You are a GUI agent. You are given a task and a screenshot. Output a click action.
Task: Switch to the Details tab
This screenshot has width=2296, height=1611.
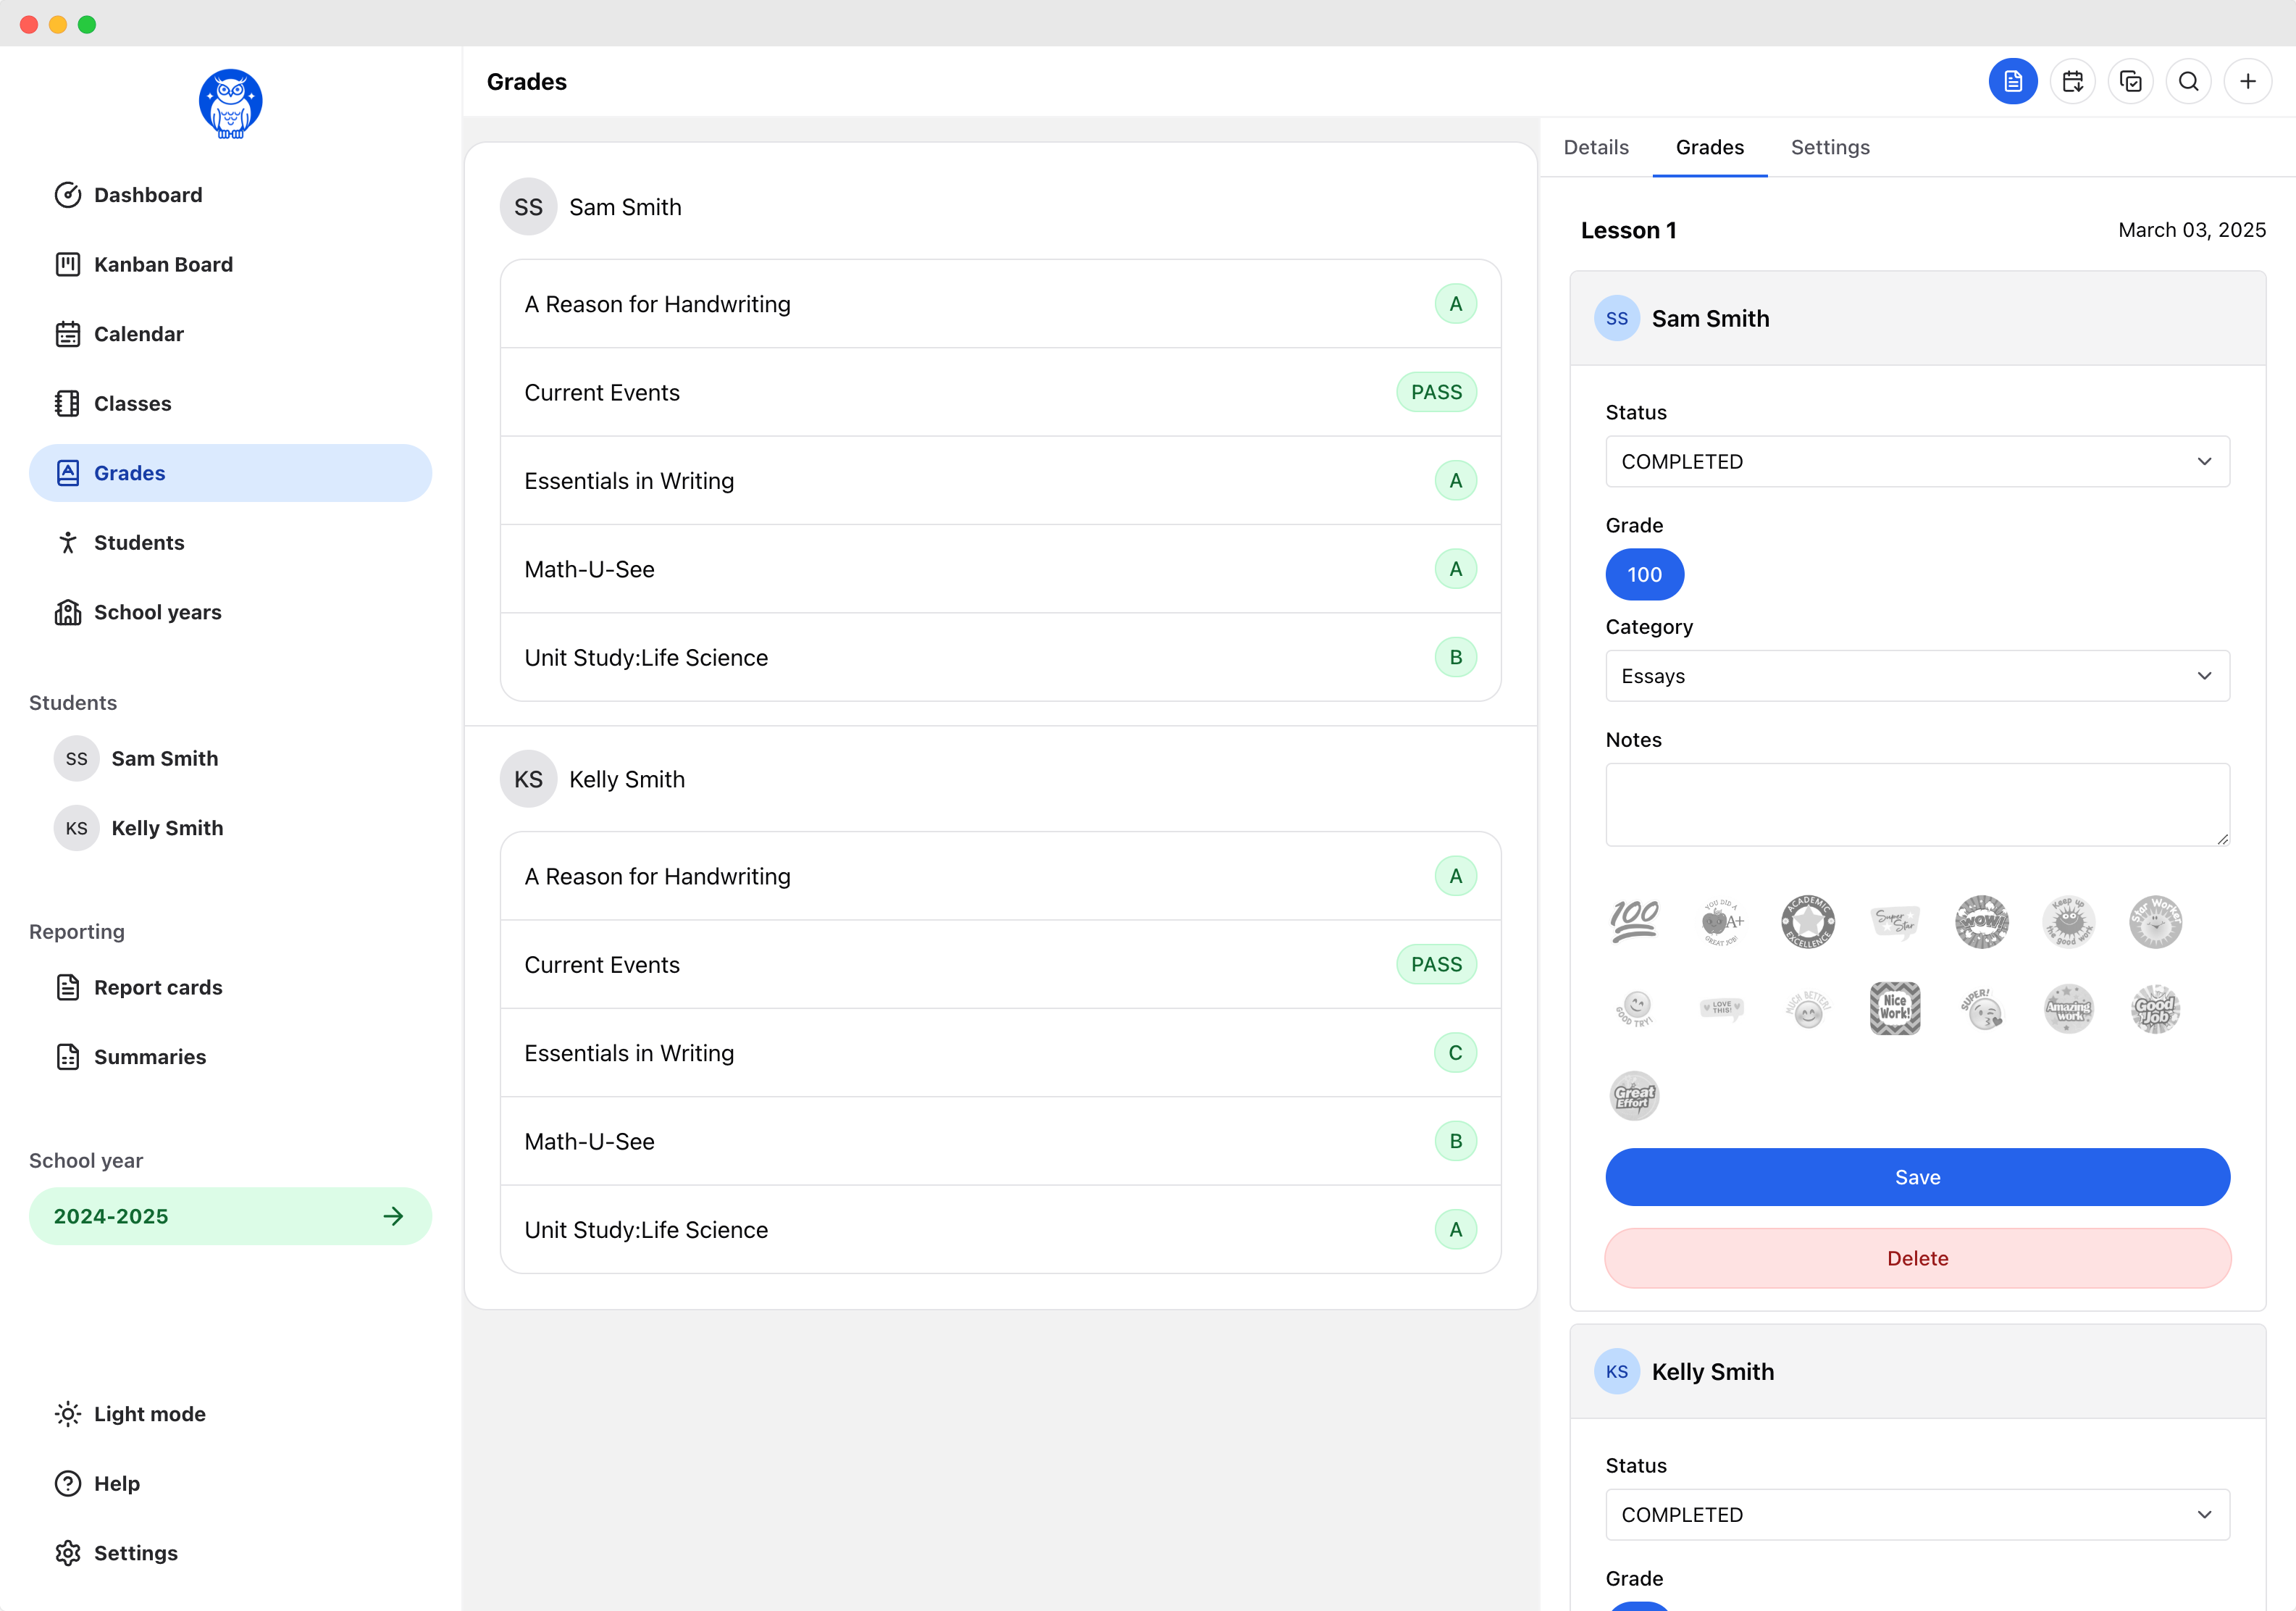coord(1595,147)
